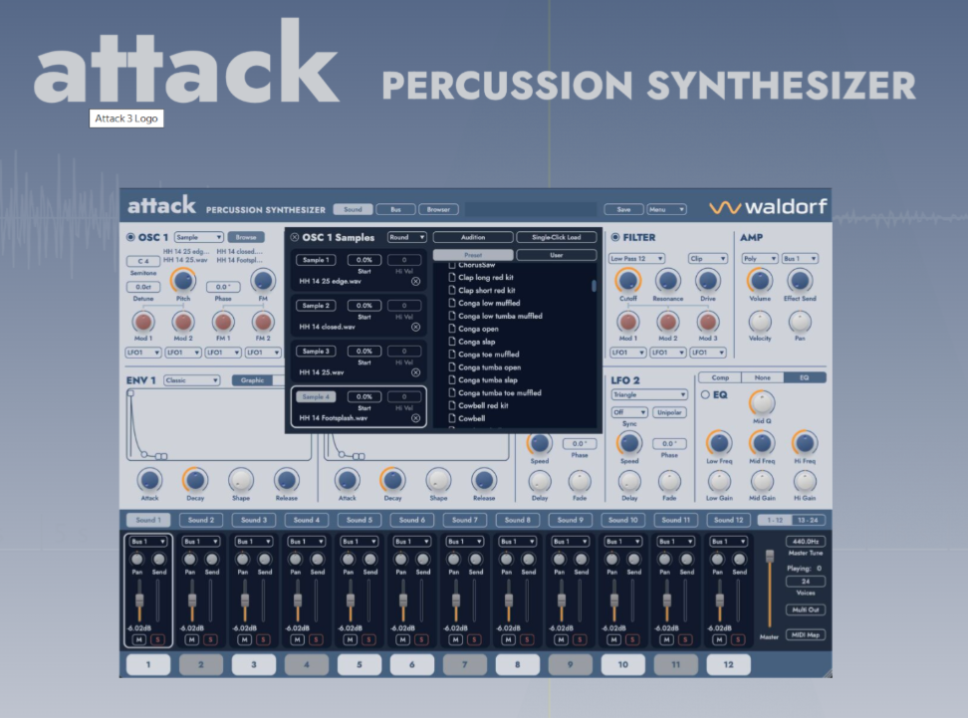Image resolution: width=968 pixels, height=718 pixels.
Task: Click the Master volume fader
Action: [x=769, y=557]
